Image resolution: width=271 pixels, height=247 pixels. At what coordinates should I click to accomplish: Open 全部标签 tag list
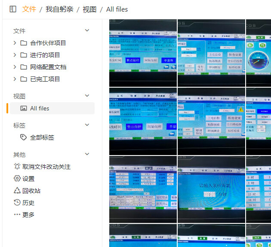coord(42,137)
